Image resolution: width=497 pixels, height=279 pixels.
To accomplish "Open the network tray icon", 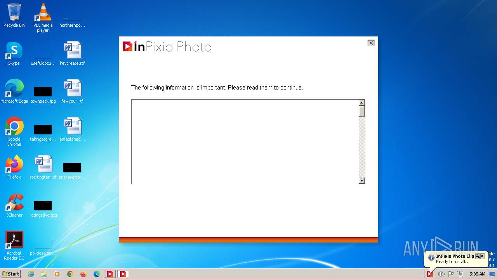I will click(460, 274).
